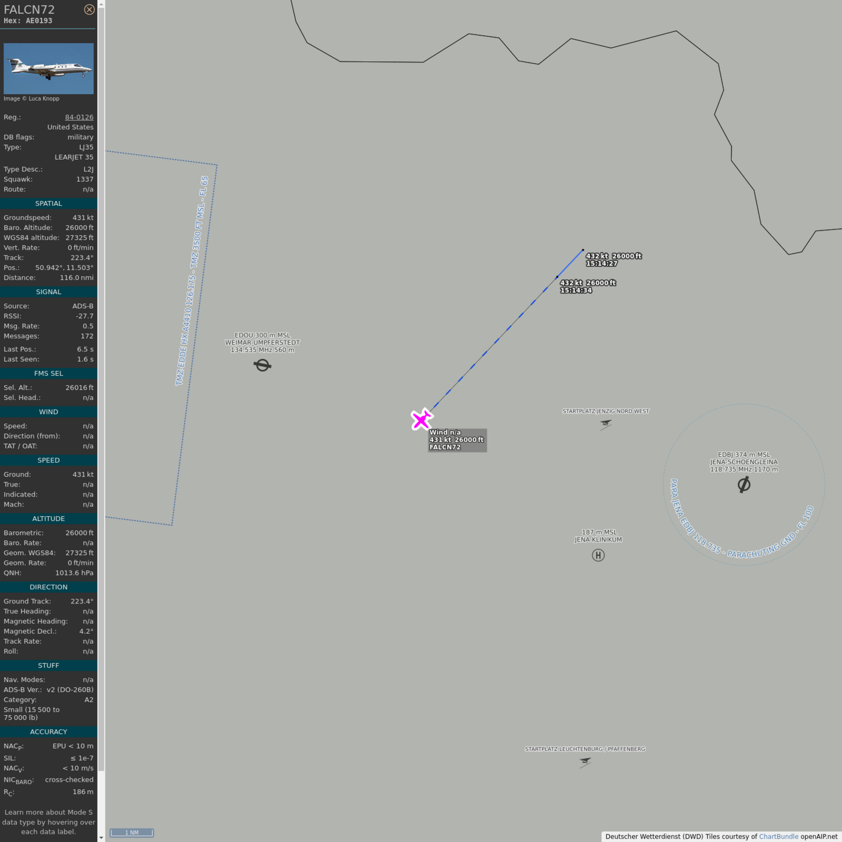Click the Weimar-Umpferstedt airfield symbol
842x842 pixels.
(x=263, y=365)
